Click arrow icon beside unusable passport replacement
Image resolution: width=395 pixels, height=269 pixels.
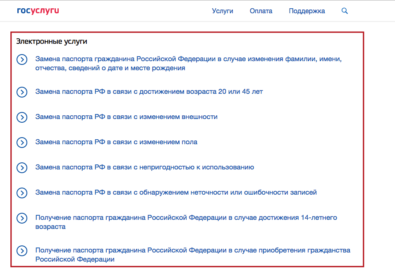coord(22,167)
